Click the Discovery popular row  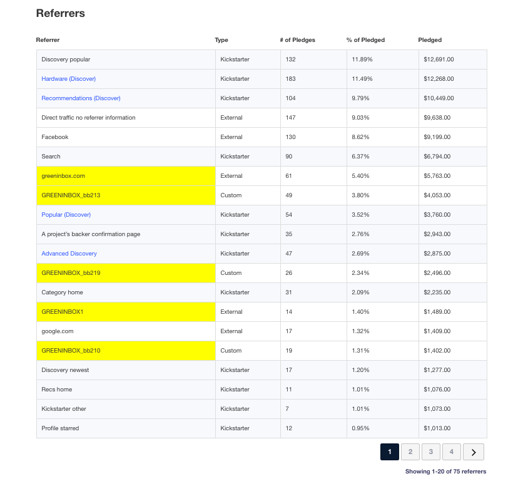66,59
